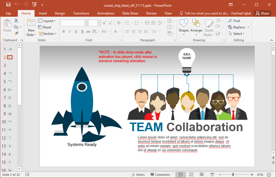Click the zoom slider handle
The image size is (276, 178).
(233, 175)
